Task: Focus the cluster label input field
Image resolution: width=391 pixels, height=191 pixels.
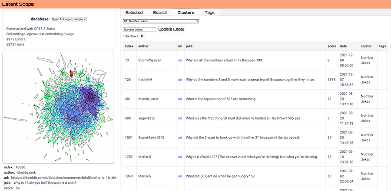Action: pos(139,30)
